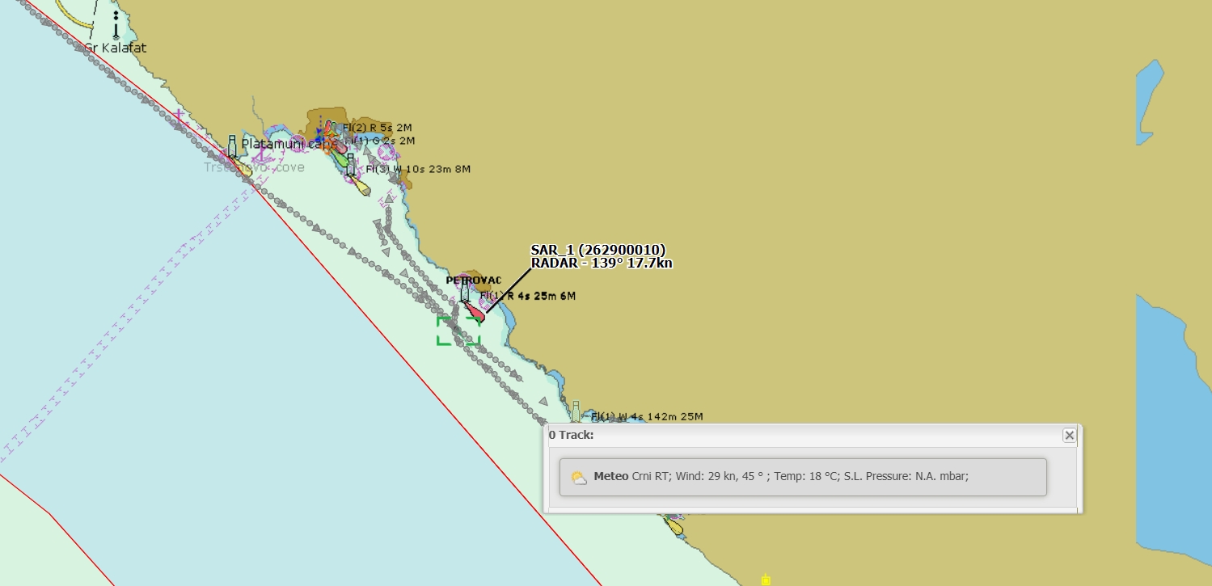Select lighthouse beside Fl(1) W 4s 142m 25M
This screenshot has height=586, width=1212.
(x=576, y=411)
